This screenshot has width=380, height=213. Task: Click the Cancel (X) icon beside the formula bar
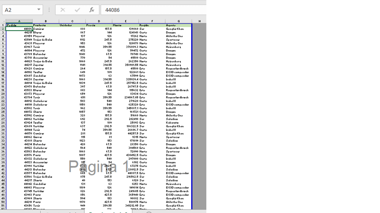click(63, 10)
